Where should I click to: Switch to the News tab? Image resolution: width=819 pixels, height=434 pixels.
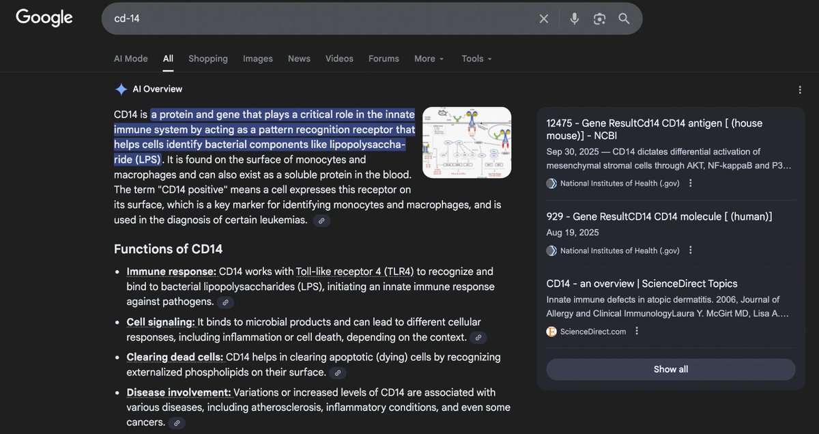[x=299, y=59]
